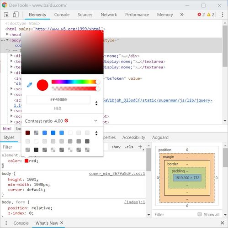Show more DevTools tabs chevron
The width and height of the screenshot is (228, 228).
(182, 15)
